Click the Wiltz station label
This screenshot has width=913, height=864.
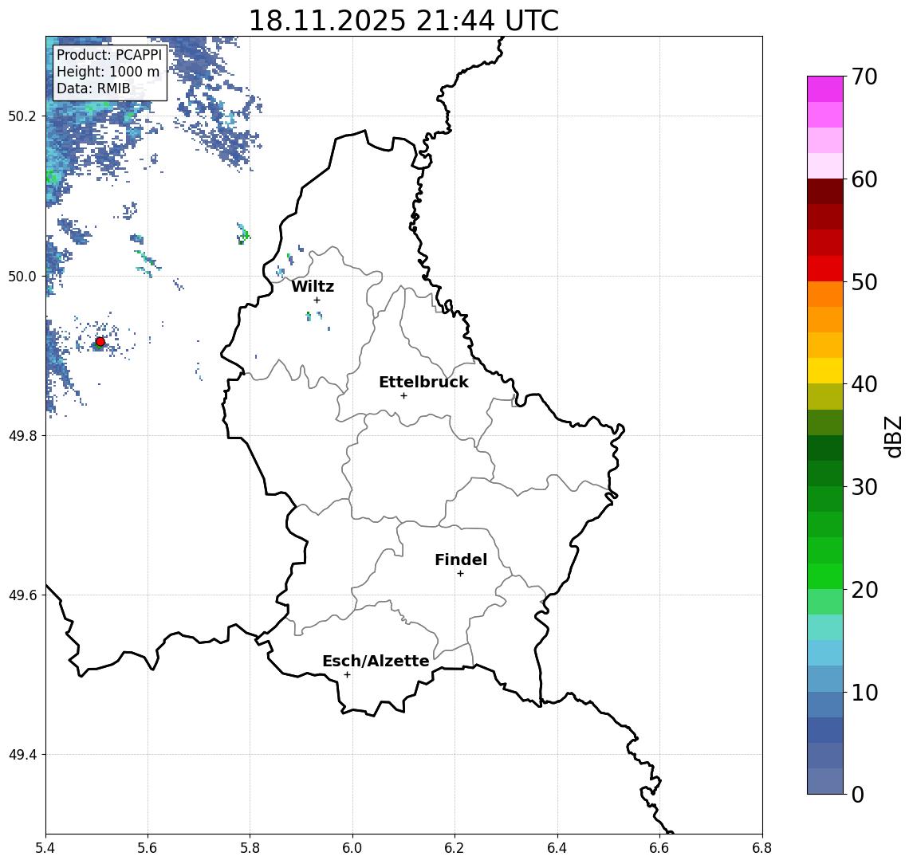tap(313, 286)
